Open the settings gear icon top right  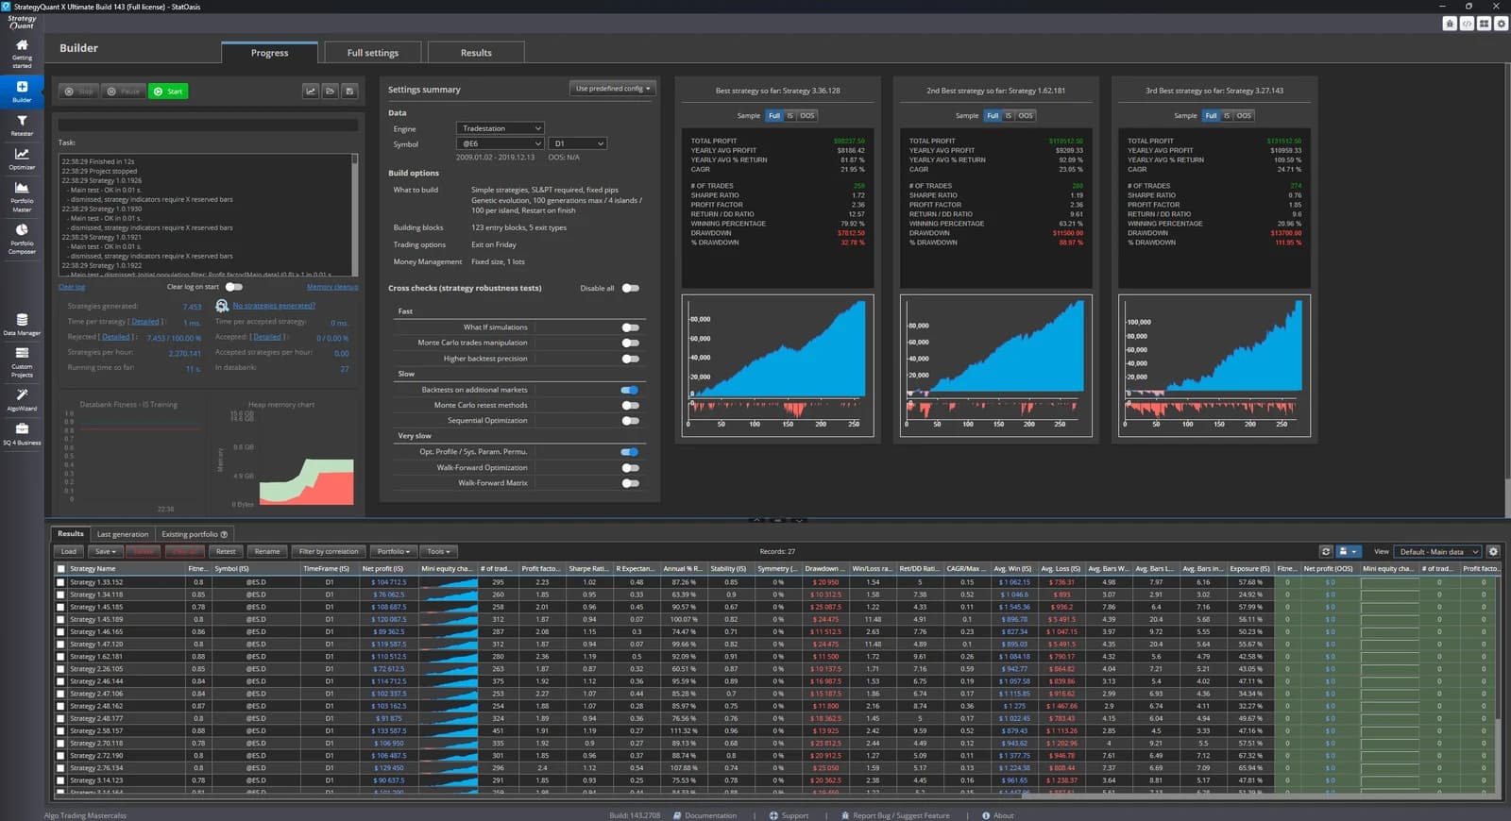tap(1501, 24)
